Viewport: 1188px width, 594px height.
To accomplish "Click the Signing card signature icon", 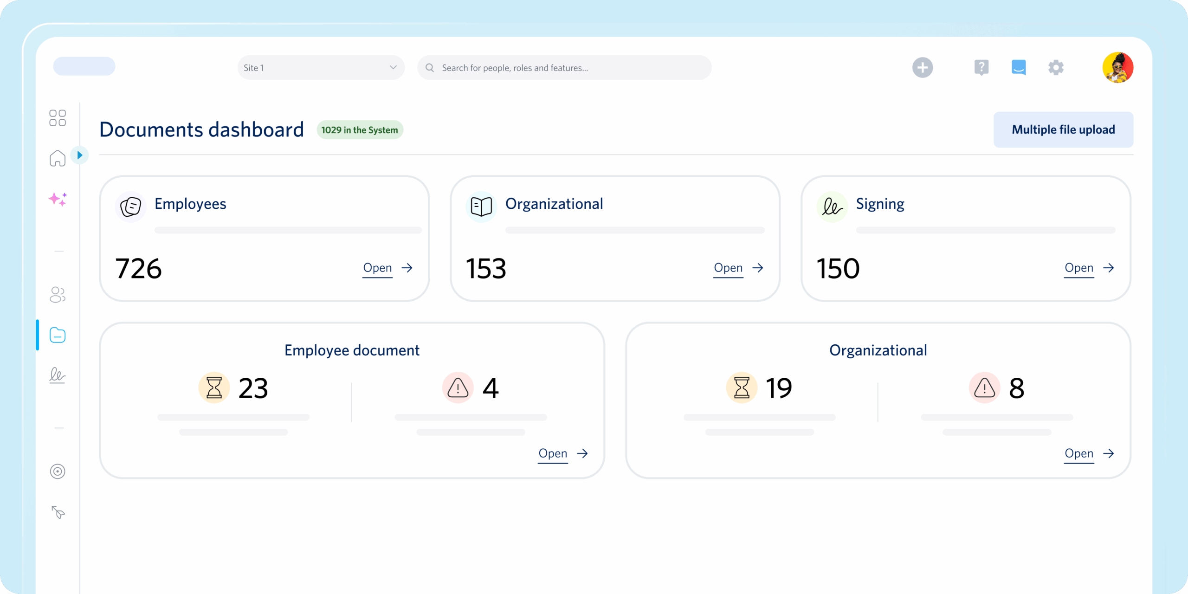I will pos(832,207).
